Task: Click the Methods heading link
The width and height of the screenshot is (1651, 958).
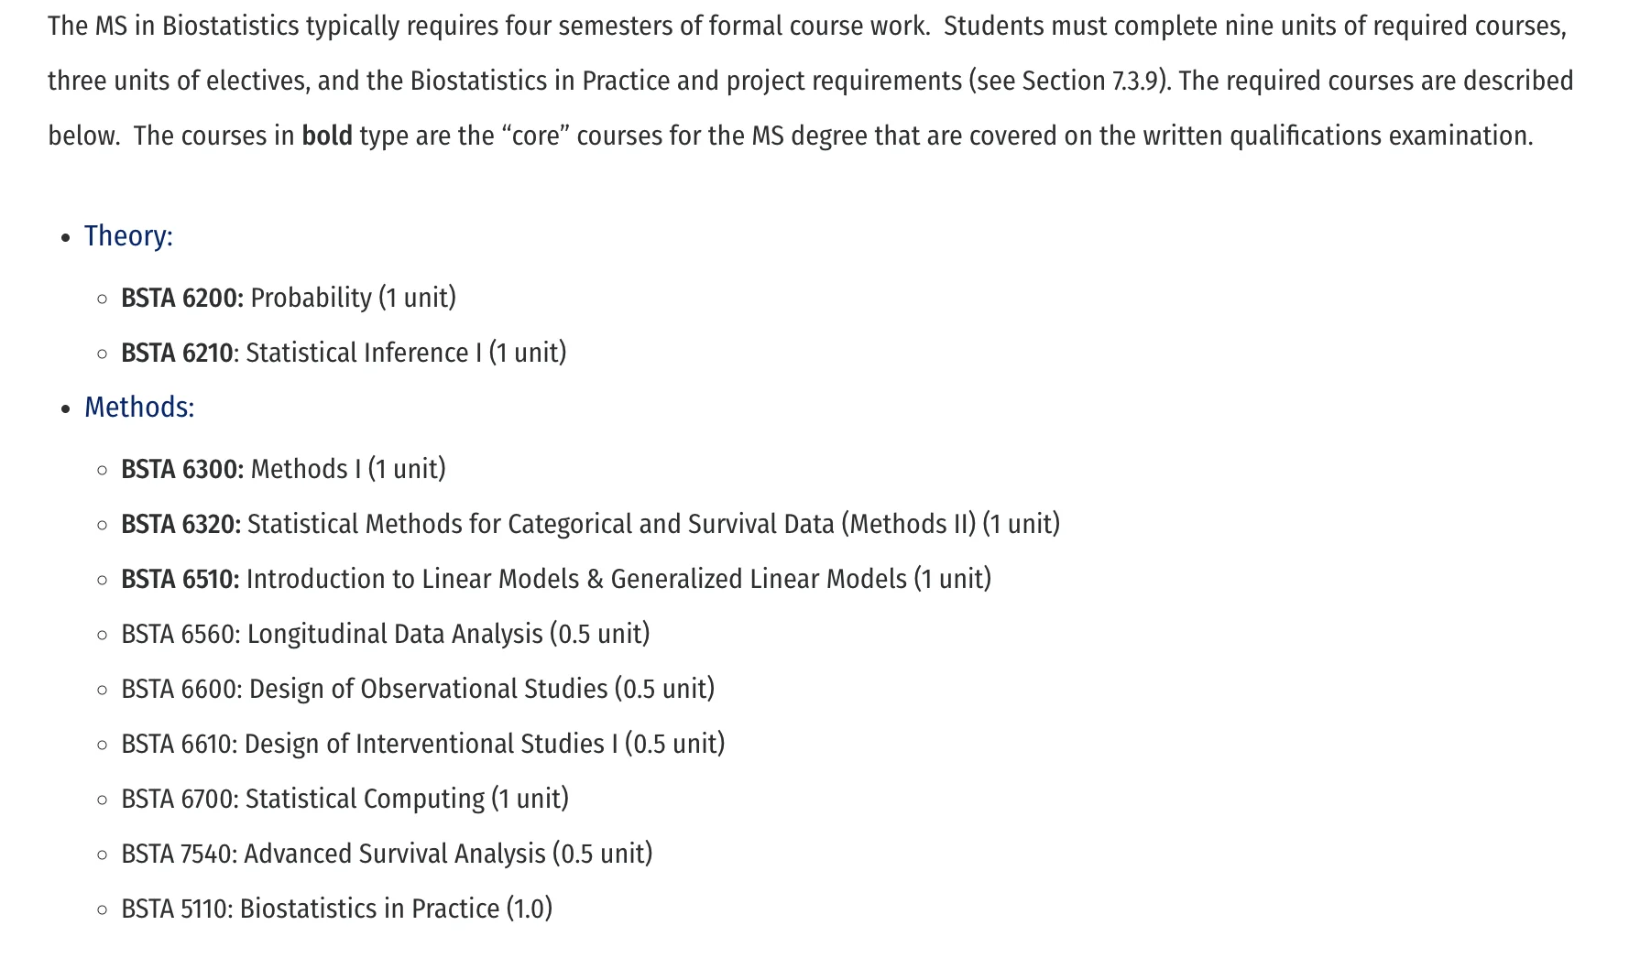Action: click(x=139, y=408)
